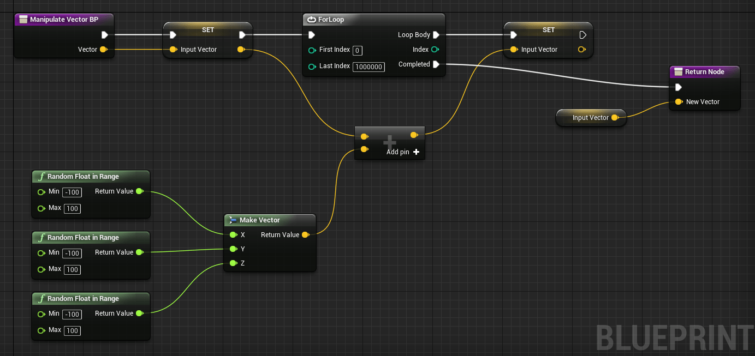Image resolution: width=755 pixels, height=356 pixels.
Task: Click the Completed execution pin on ForLoop
Action: (436, 64)
